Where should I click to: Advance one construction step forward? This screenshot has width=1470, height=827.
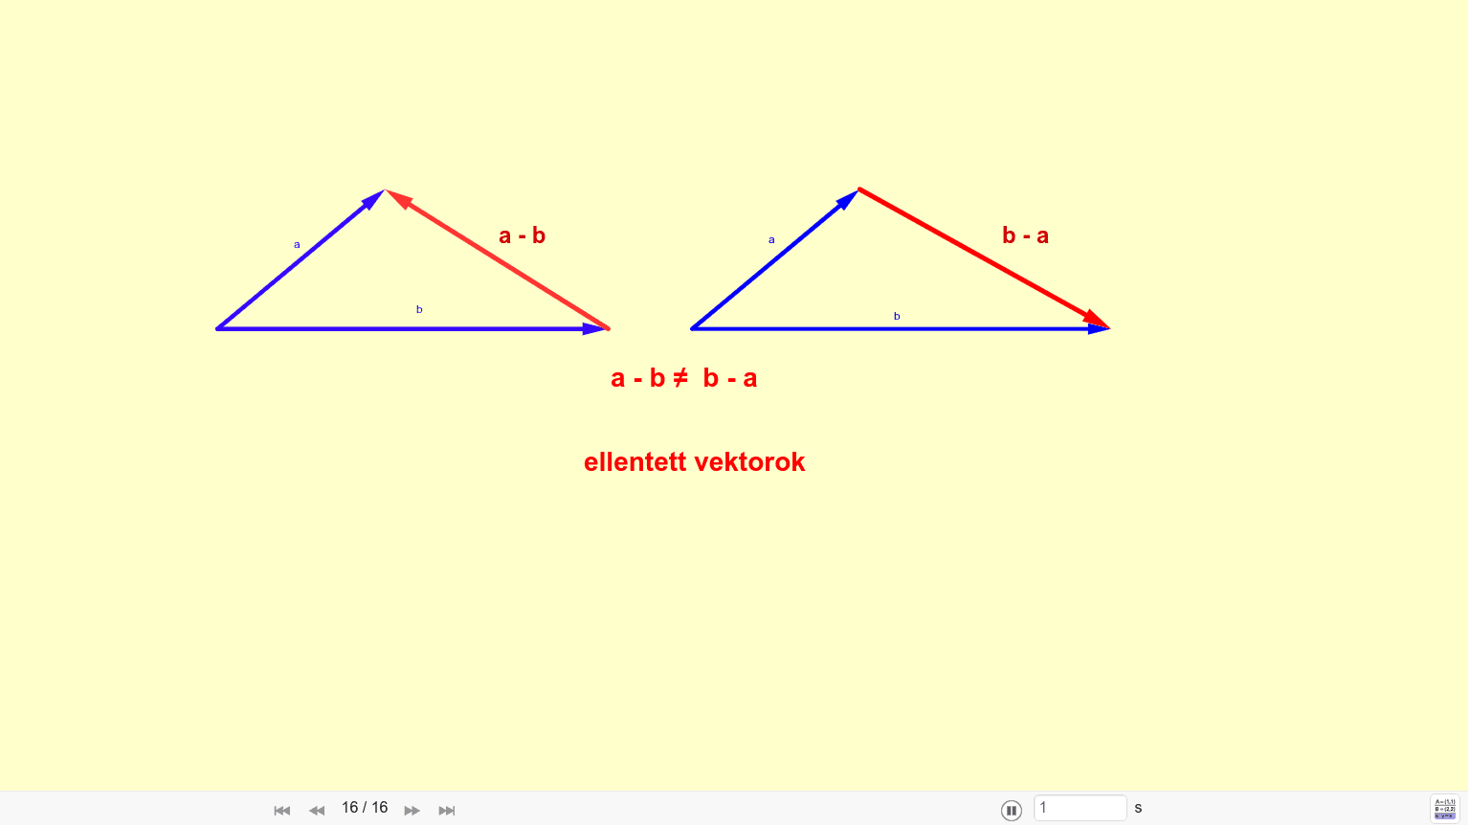pos(412,810)
